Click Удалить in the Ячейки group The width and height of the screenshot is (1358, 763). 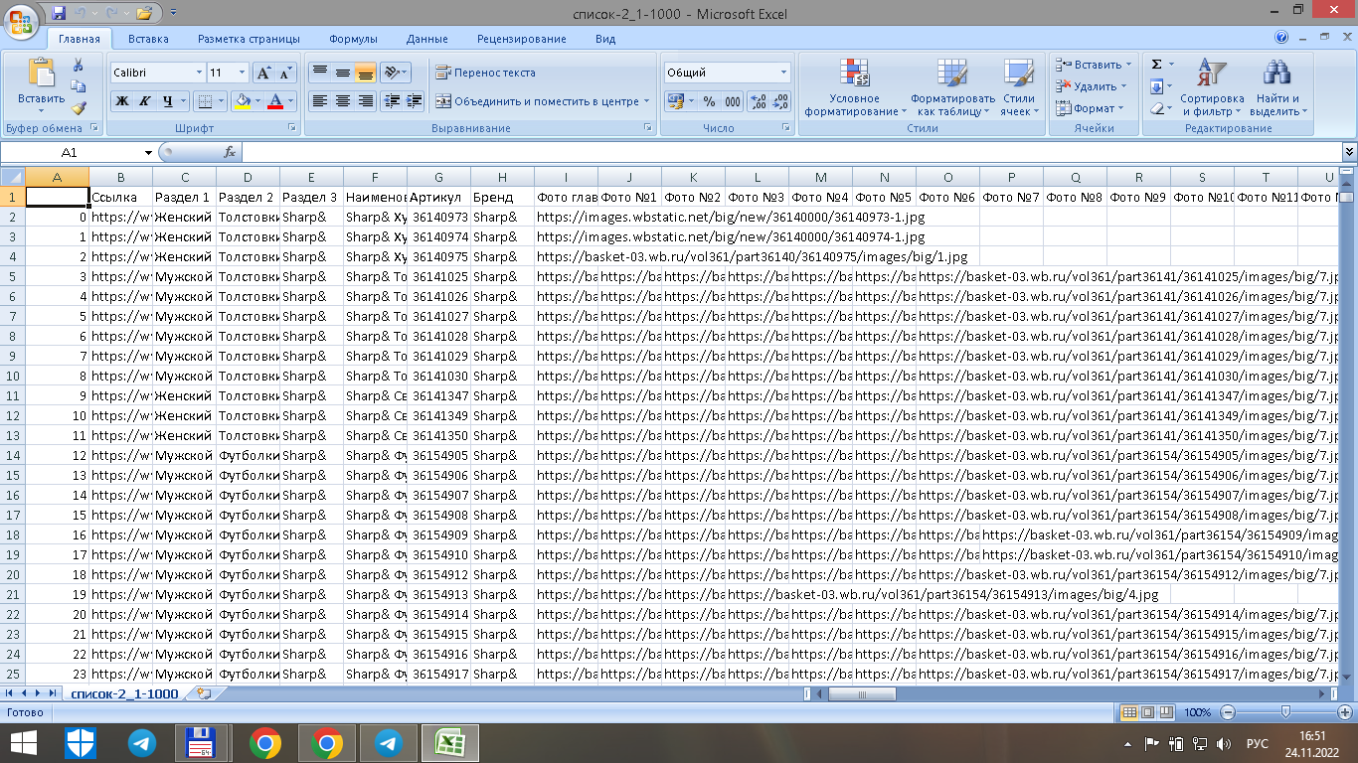click(1091, 86)
